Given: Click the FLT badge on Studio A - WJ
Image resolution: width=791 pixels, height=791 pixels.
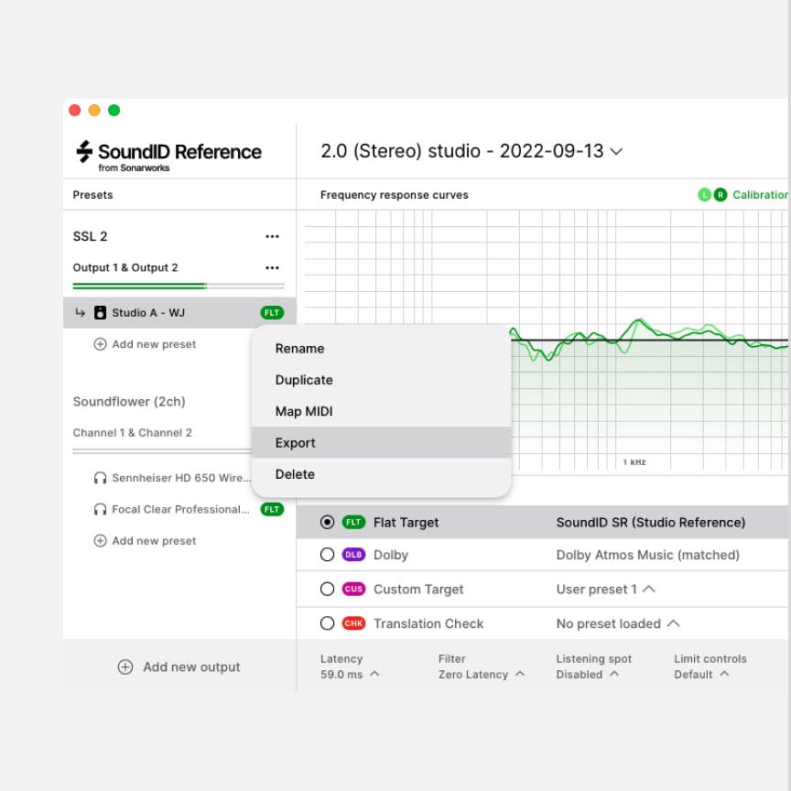Looking at the screenshot, I should tap(272, 313).
